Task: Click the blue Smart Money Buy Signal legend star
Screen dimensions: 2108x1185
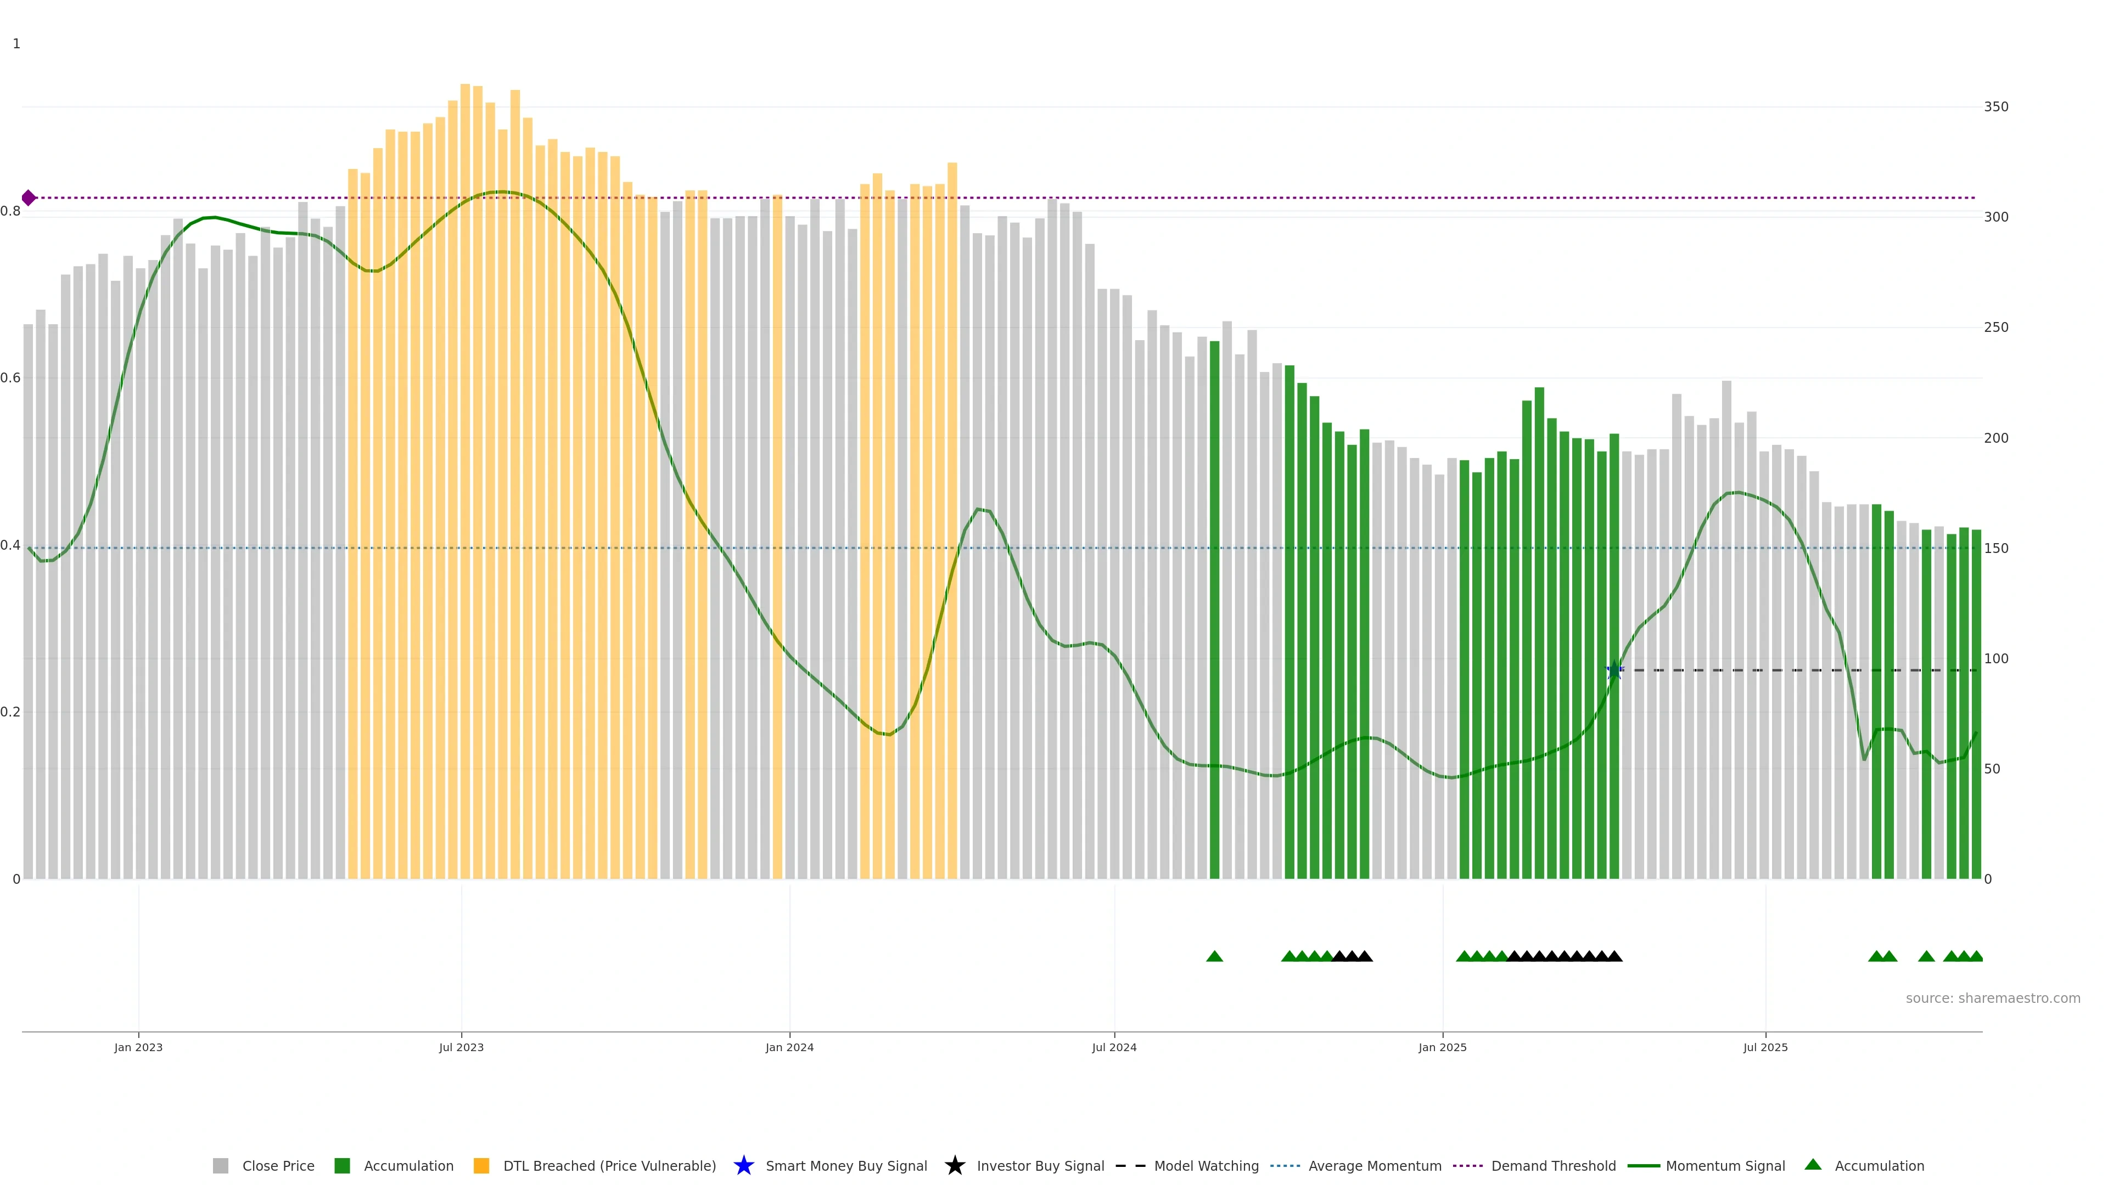Action: (743, 1166)
